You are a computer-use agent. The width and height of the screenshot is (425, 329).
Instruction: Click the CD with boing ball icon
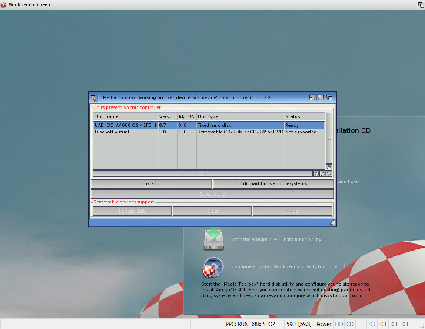coord(213,267)
